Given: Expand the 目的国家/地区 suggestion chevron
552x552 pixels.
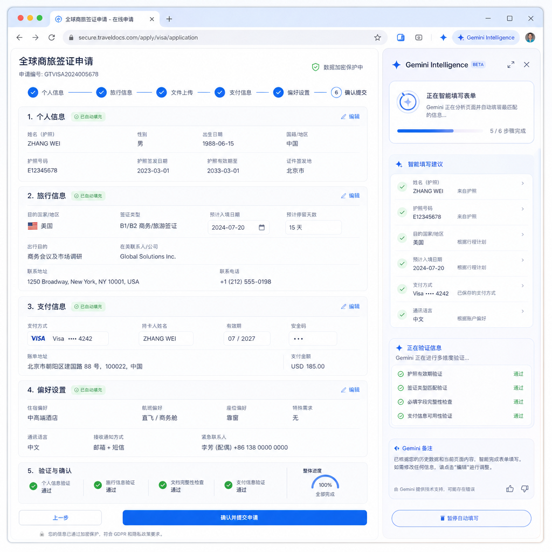Looking at the screenshot, I should (x=522, y=234).
